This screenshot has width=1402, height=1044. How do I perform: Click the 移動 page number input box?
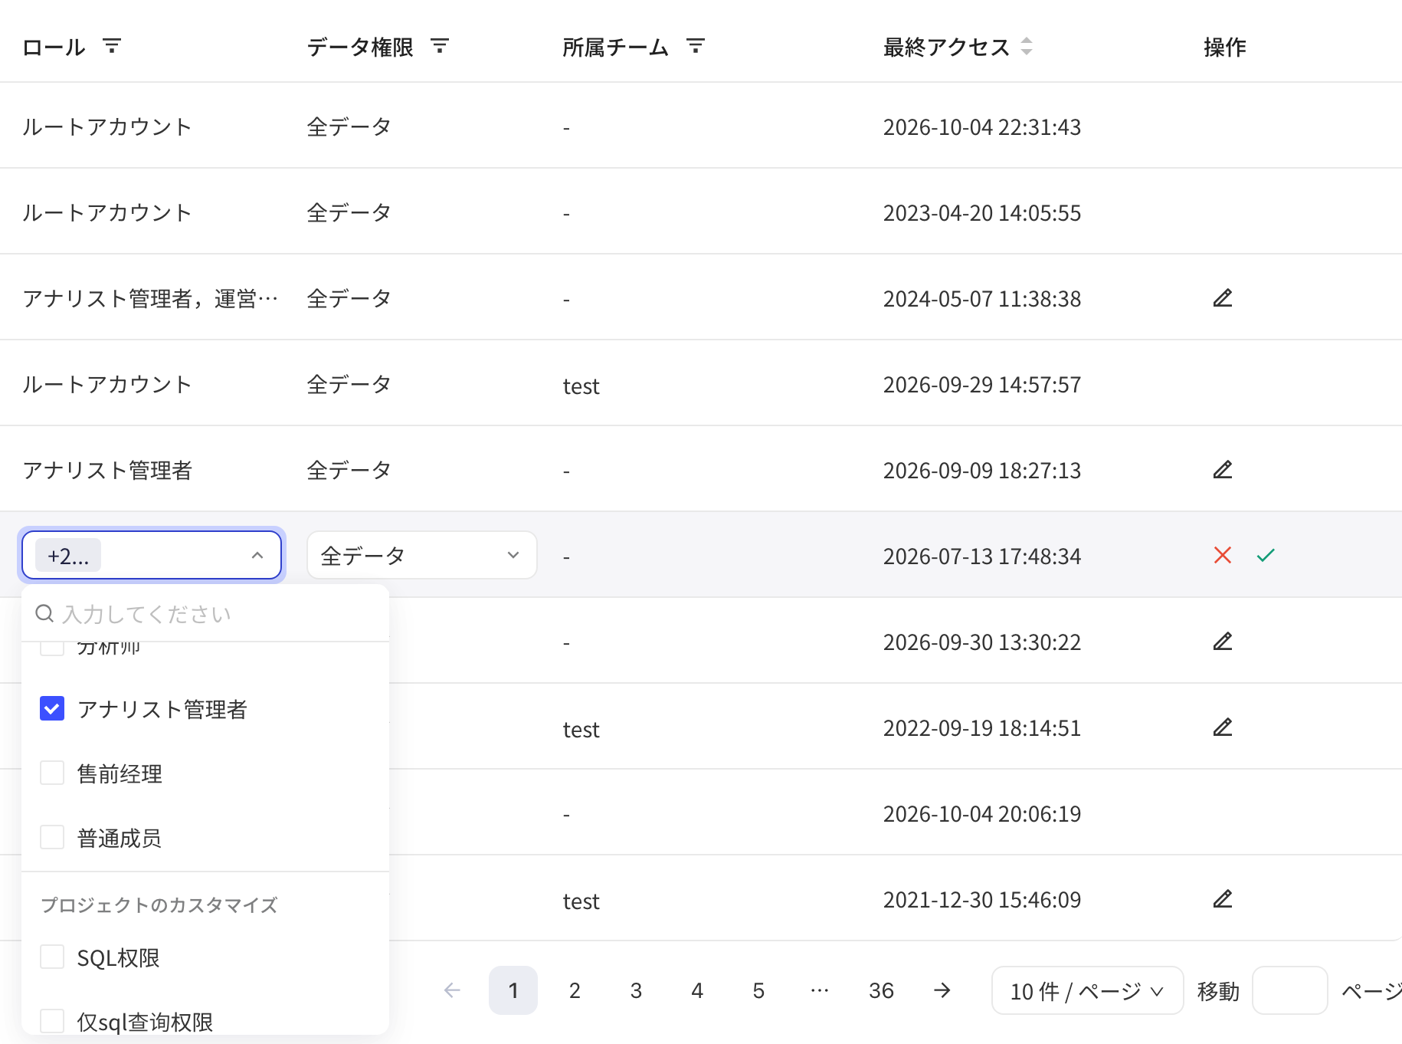(1290, 990)
